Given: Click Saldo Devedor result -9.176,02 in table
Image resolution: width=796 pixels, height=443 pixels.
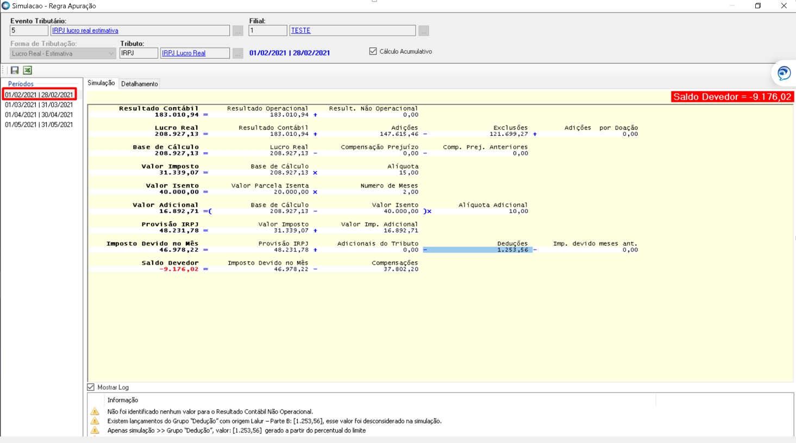Looking at the screenshot, I should (179, 269).
